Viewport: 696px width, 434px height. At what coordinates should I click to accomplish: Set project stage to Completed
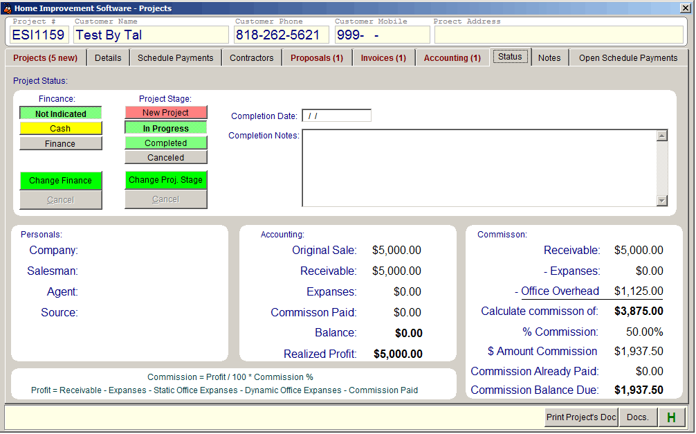click(x=166, y=143)
